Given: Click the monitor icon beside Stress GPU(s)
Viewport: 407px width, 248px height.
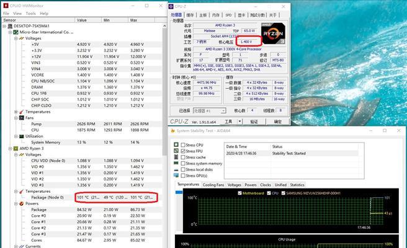Looking at the screenshot, I should point(176,175).
